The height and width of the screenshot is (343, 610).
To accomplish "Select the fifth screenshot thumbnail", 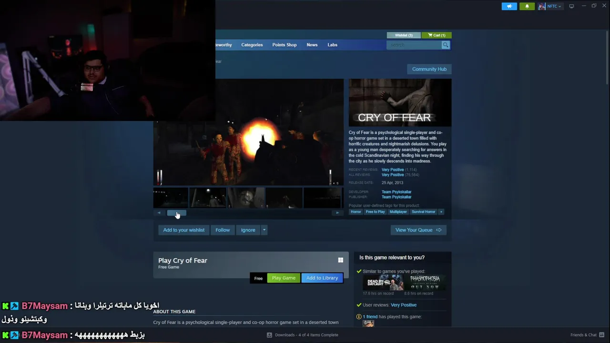I will click(323, 198).
